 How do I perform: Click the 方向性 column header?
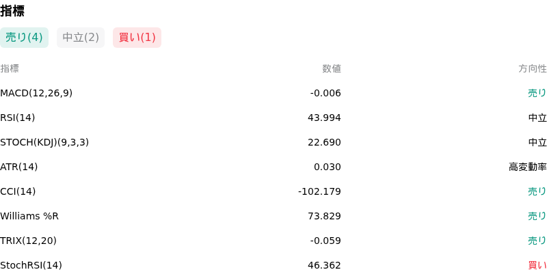[x=533, y=69]
